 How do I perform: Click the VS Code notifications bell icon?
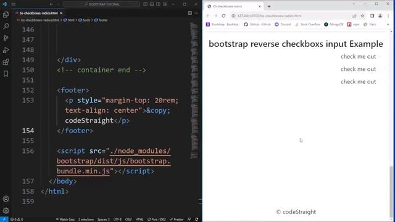tap(197, 220)
